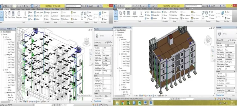Select the Window tool in the right window

point(128,14)
